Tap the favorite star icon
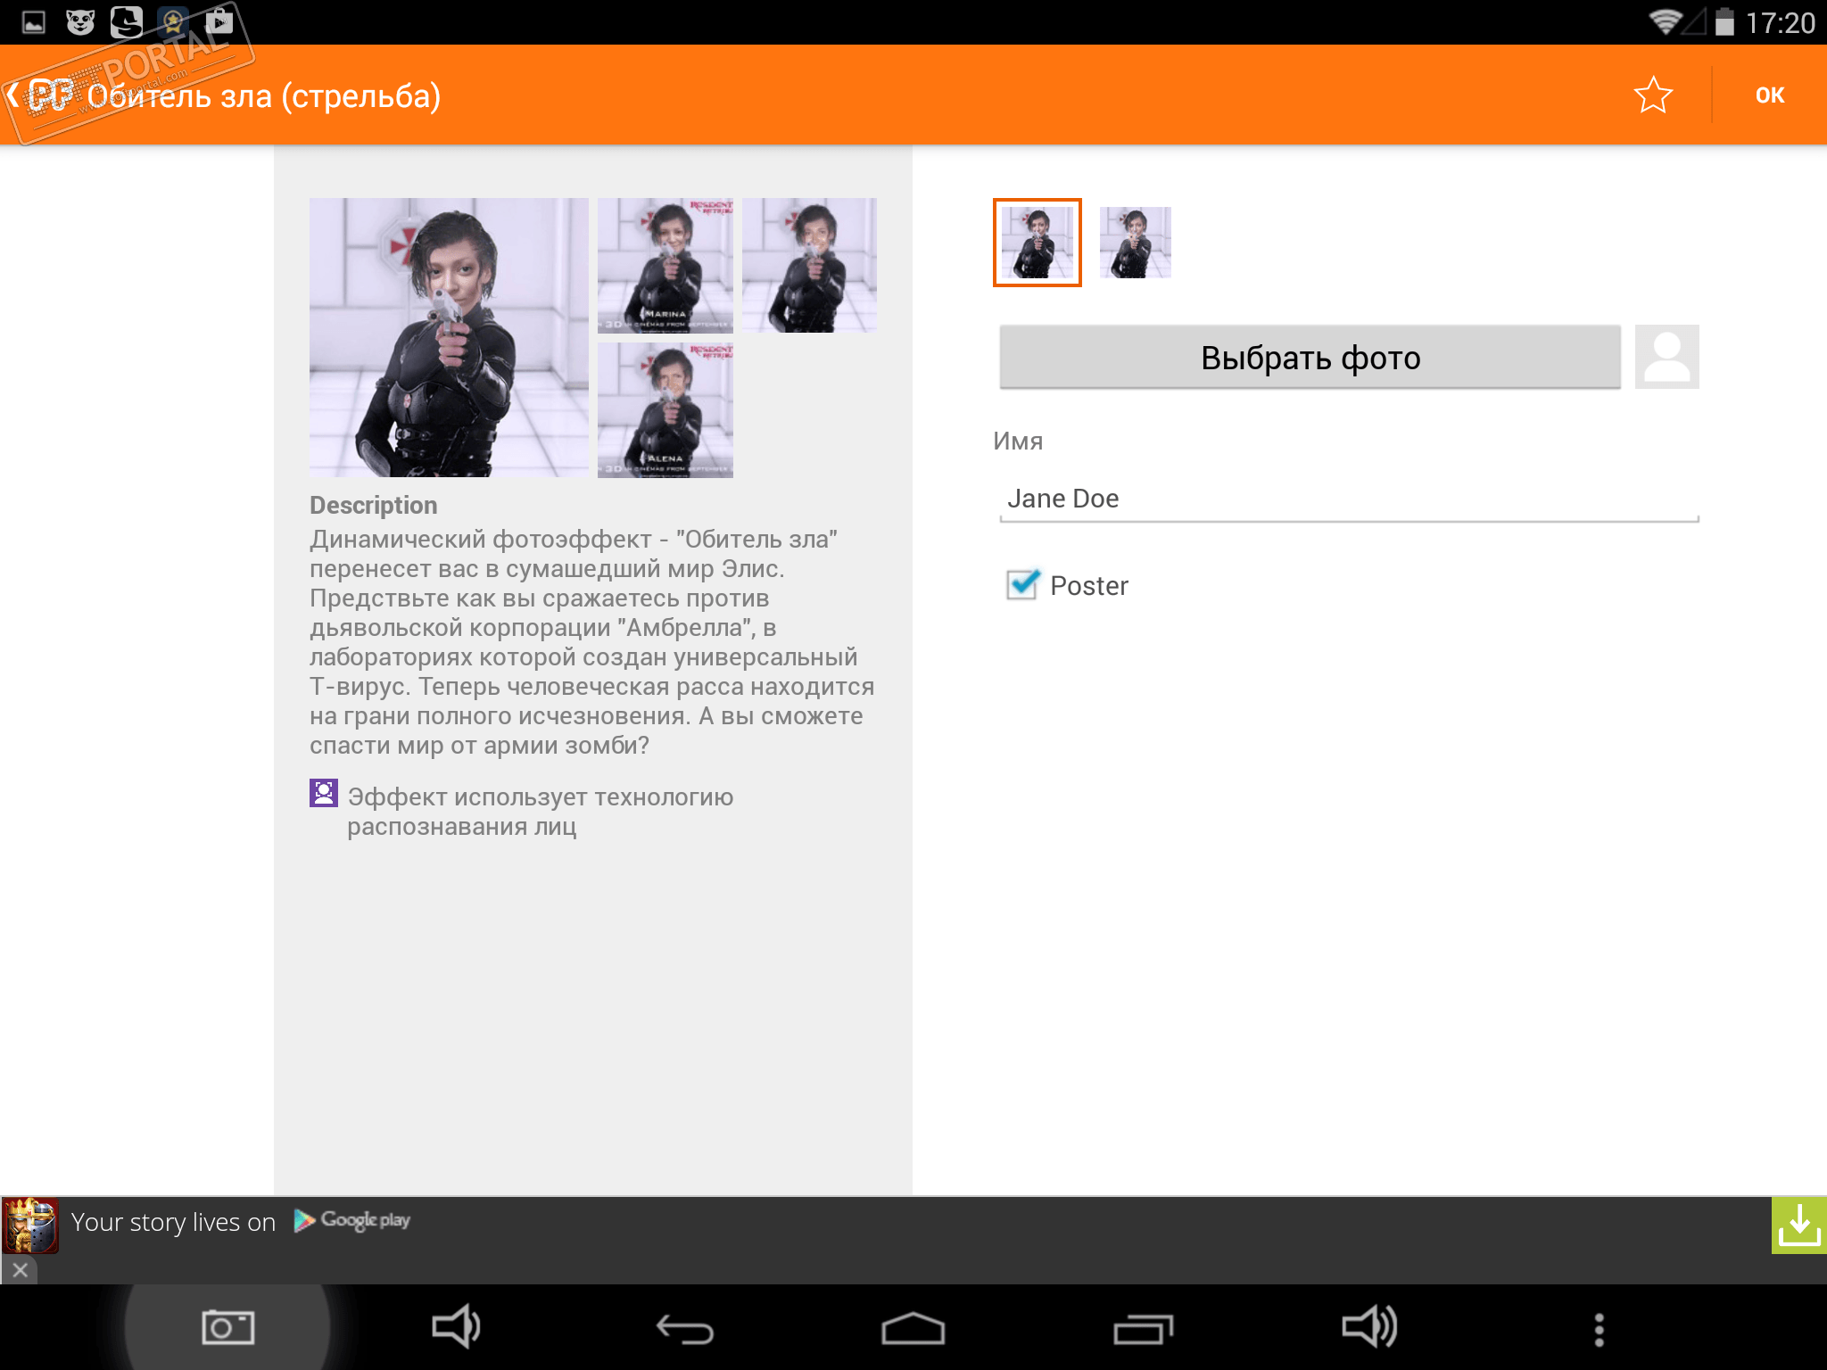1827x1370 pixels. (x=1652, y=95)
